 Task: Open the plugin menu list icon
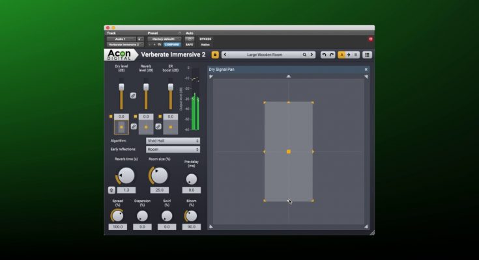[x=367, y=55]
